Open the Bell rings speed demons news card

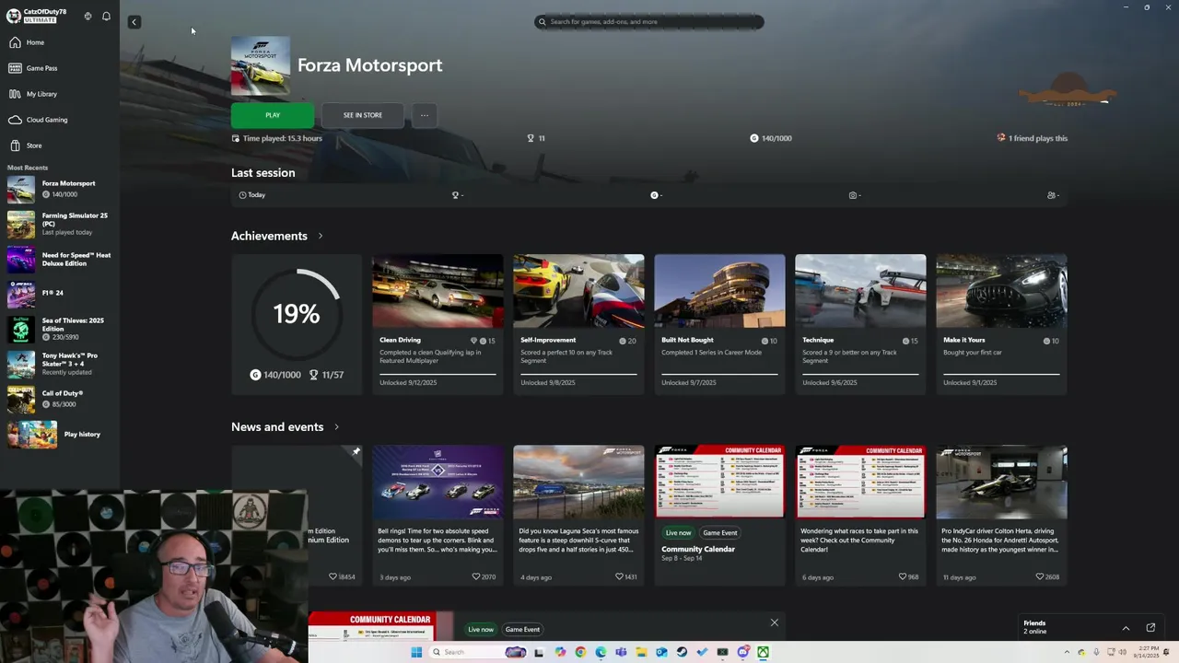[x=438, y=516]
